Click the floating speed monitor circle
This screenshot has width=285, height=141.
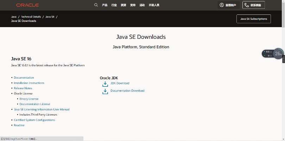pyautogui.click(x=278, y=54)
